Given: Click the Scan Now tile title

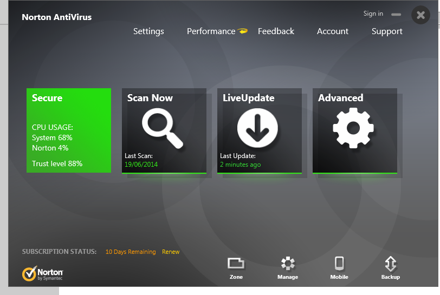Looking at the screenshot, I should click(150, 98).
